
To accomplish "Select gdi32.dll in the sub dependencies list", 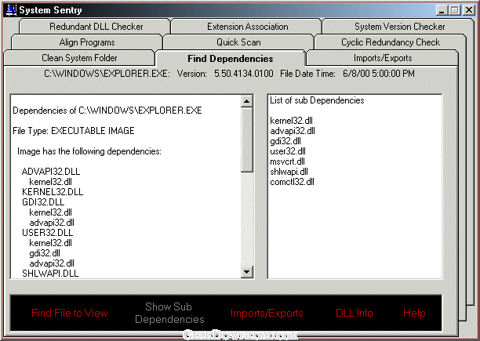I will pos(285,141).
